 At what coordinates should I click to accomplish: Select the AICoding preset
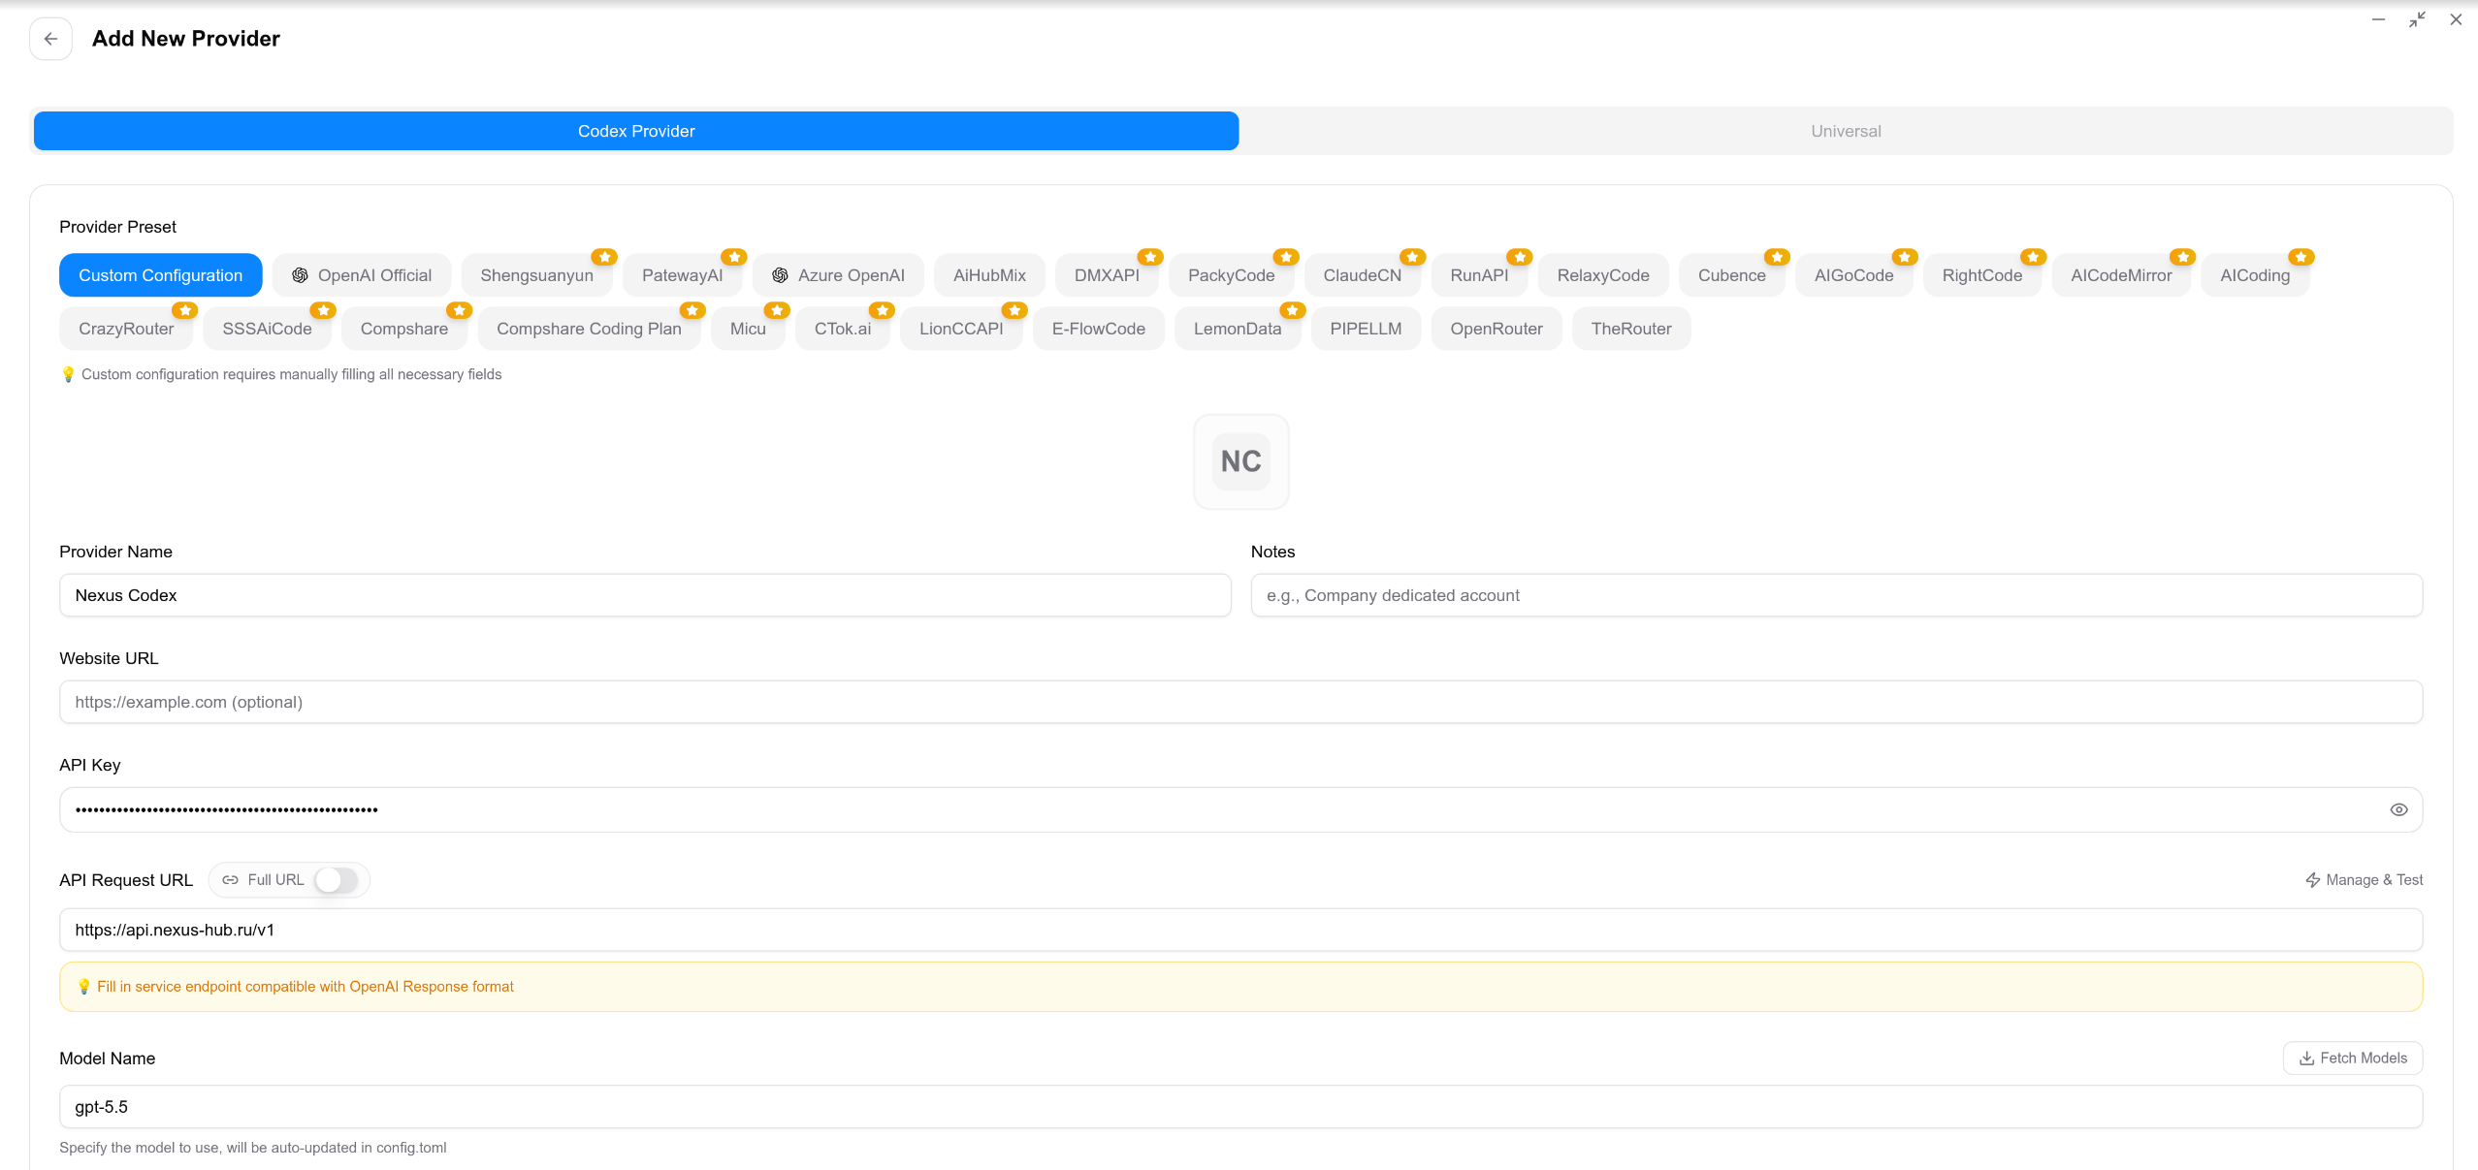pyautogui.click(x=2255, y=275)
